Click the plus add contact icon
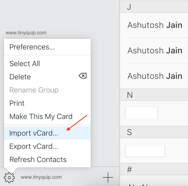Screen dimensions: 188x186 [108, 177]
